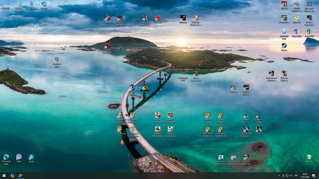Open Half-Life 2 Episode One shortcut
This screenshot has height=179, width=319.
[x=221, y=132]
